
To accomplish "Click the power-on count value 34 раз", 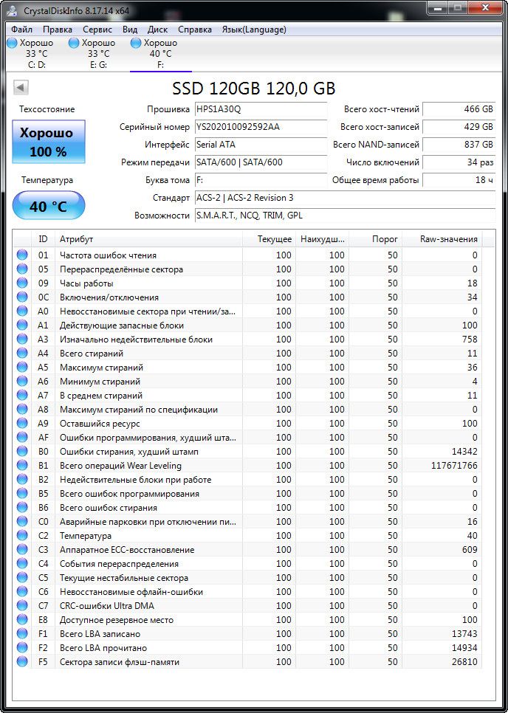I will (x=459, y=162).
